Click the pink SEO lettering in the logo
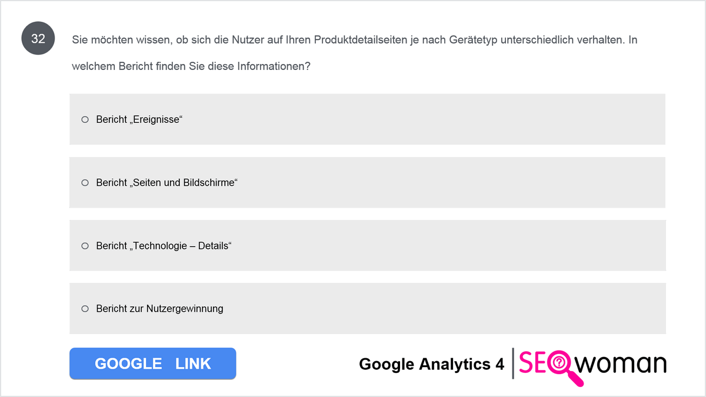The width and height of the screenshot is (706, 397). (534, 363)
